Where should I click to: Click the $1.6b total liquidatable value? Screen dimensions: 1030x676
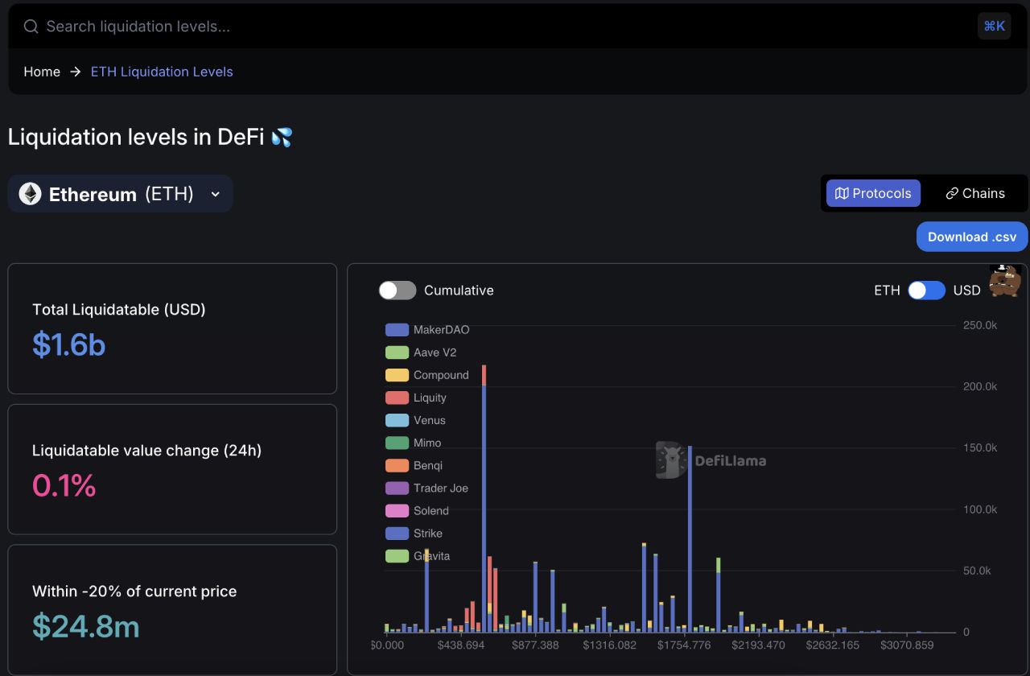[x=69, y=344]
